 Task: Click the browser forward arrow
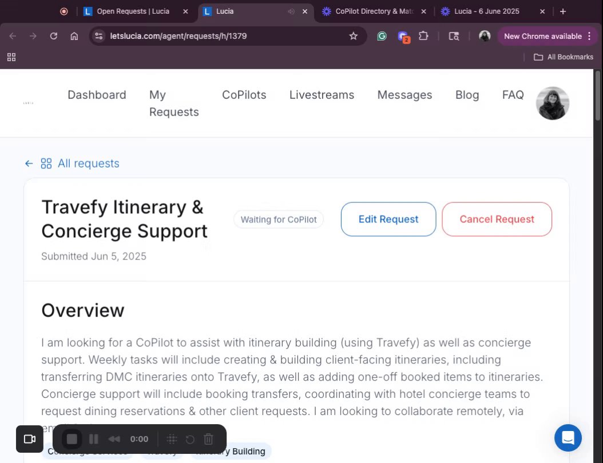pos(33,36)
